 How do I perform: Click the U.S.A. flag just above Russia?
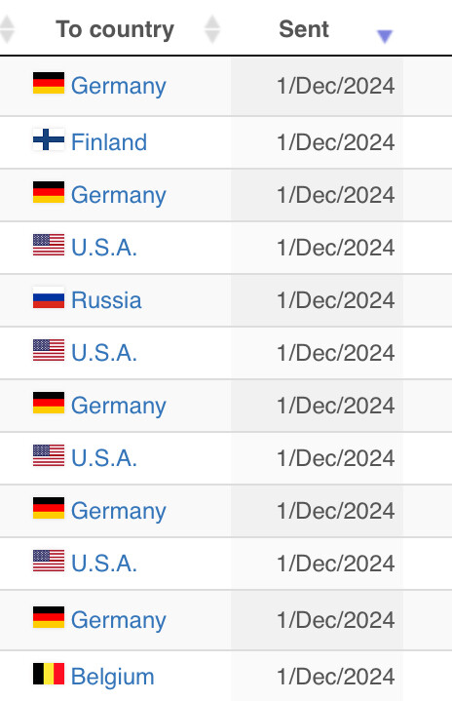[49, 245]
